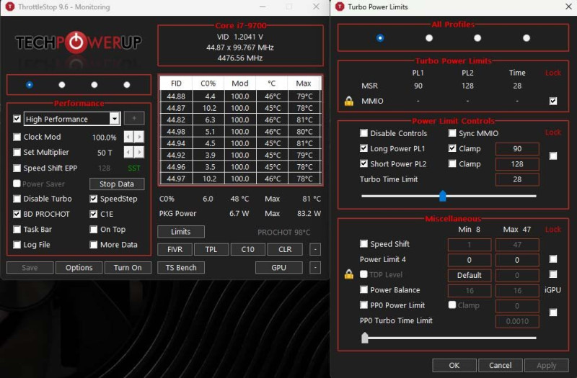
Task: Open the Limits window
Action: point(181,231)
